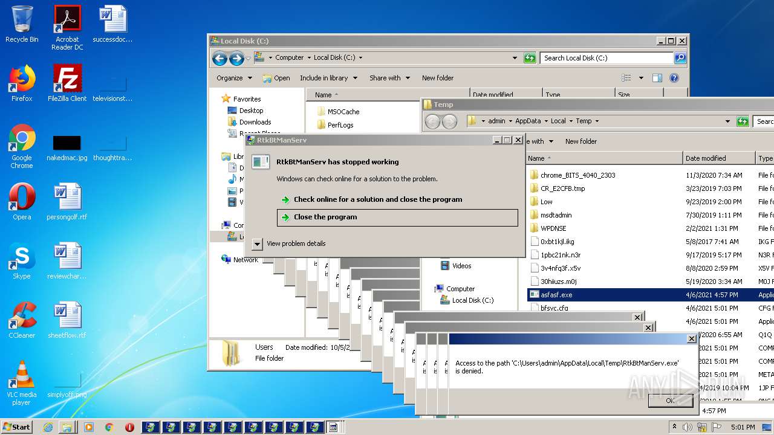Open Windows Explorer from the taskbar
The width and height of the screenshot is (774, 435).
pos(67,427)
